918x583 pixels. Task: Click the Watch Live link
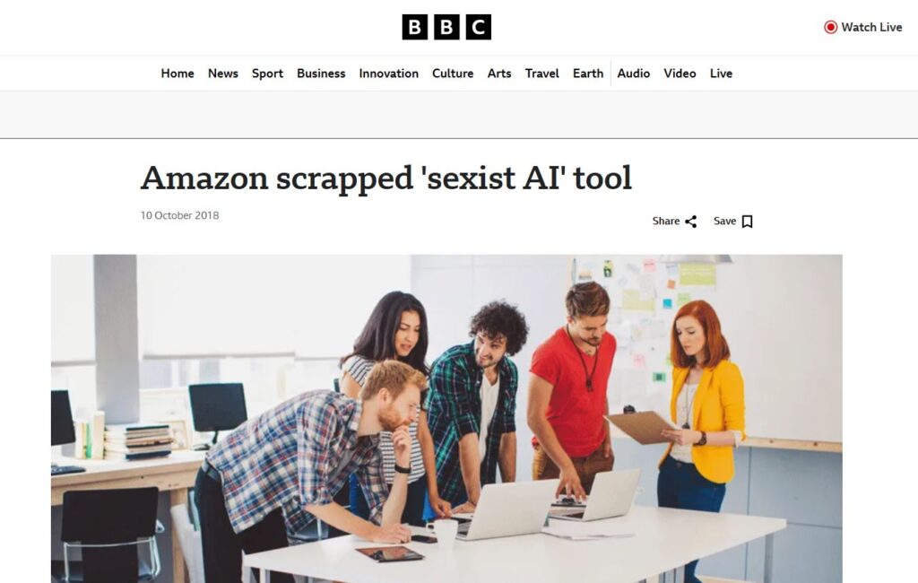pos(863,27)
